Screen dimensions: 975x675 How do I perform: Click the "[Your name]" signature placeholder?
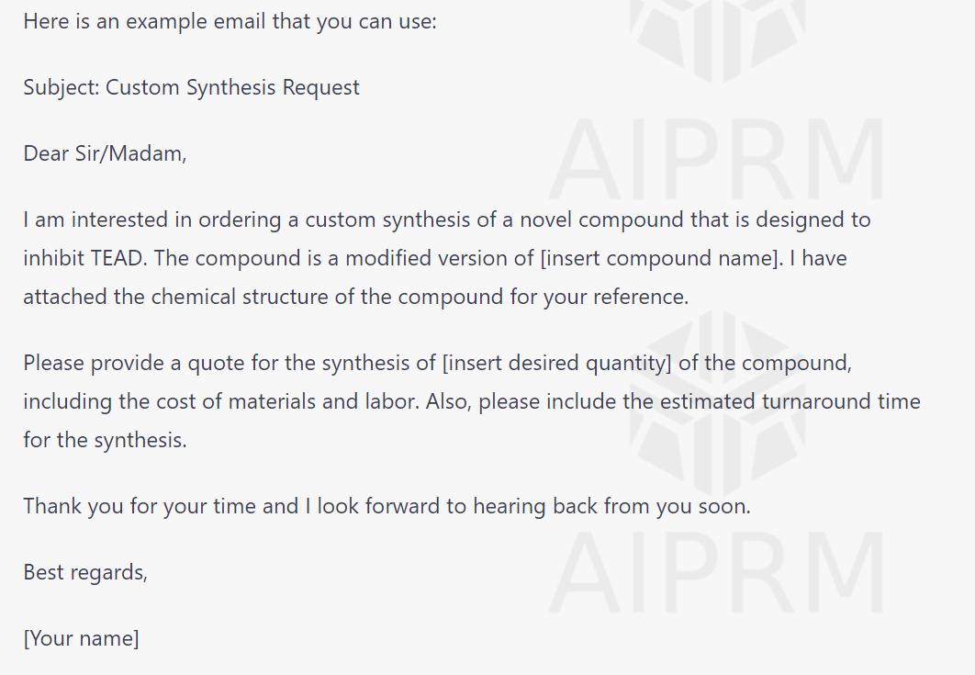pos(81,638)
